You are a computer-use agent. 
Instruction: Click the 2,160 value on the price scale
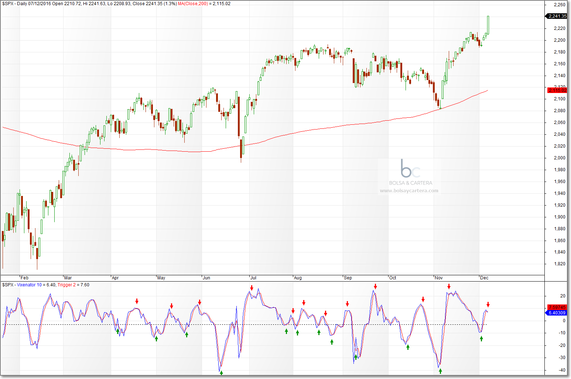pos(560,64)
